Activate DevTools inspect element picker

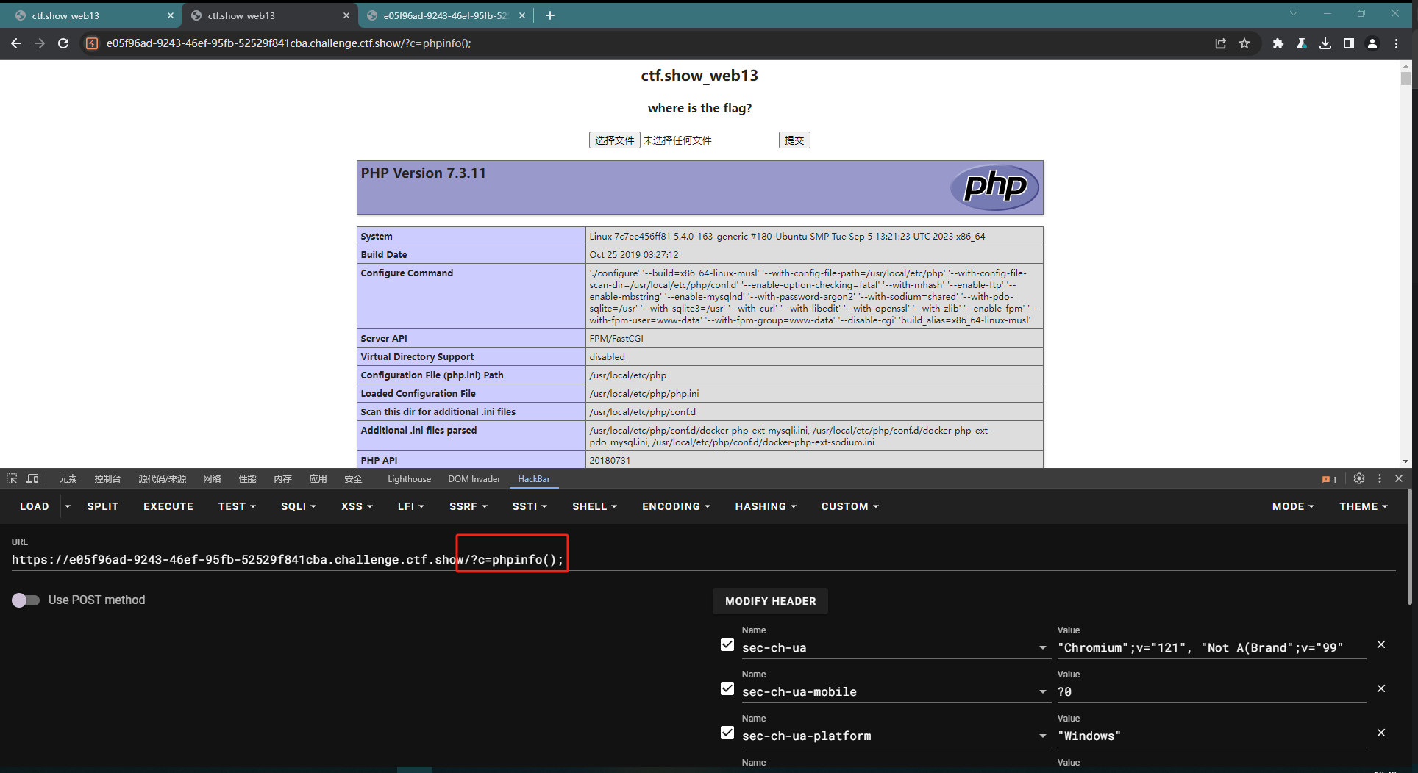coord(12,478)
